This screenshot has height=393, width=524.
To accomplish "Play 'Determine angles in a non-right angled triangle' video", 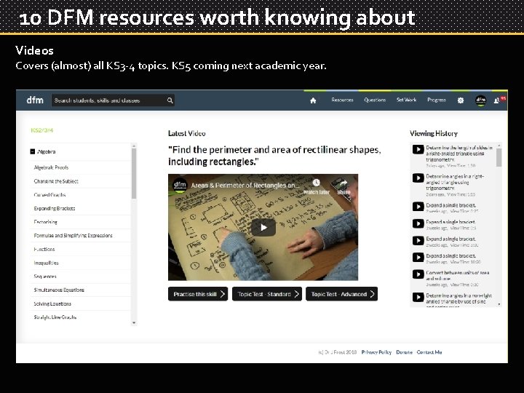I will pos(418,297).
